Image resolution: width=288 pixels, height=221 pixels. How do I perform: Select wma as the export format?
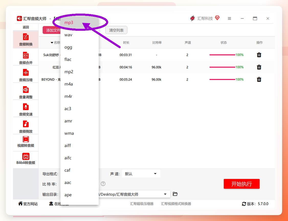tap(79, 133)
